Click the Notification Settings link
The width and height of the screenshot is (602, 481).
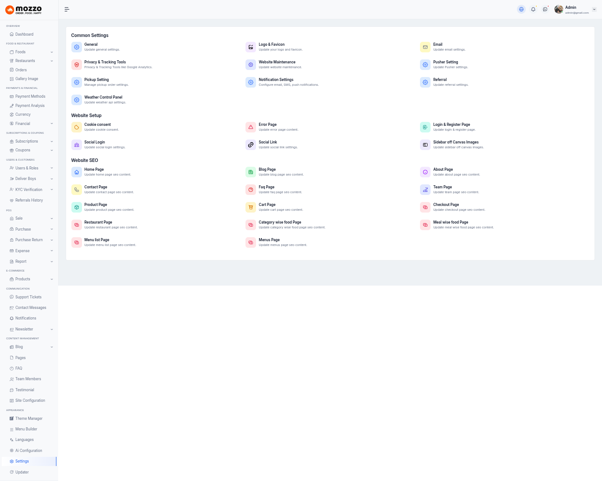click(276, 80)
